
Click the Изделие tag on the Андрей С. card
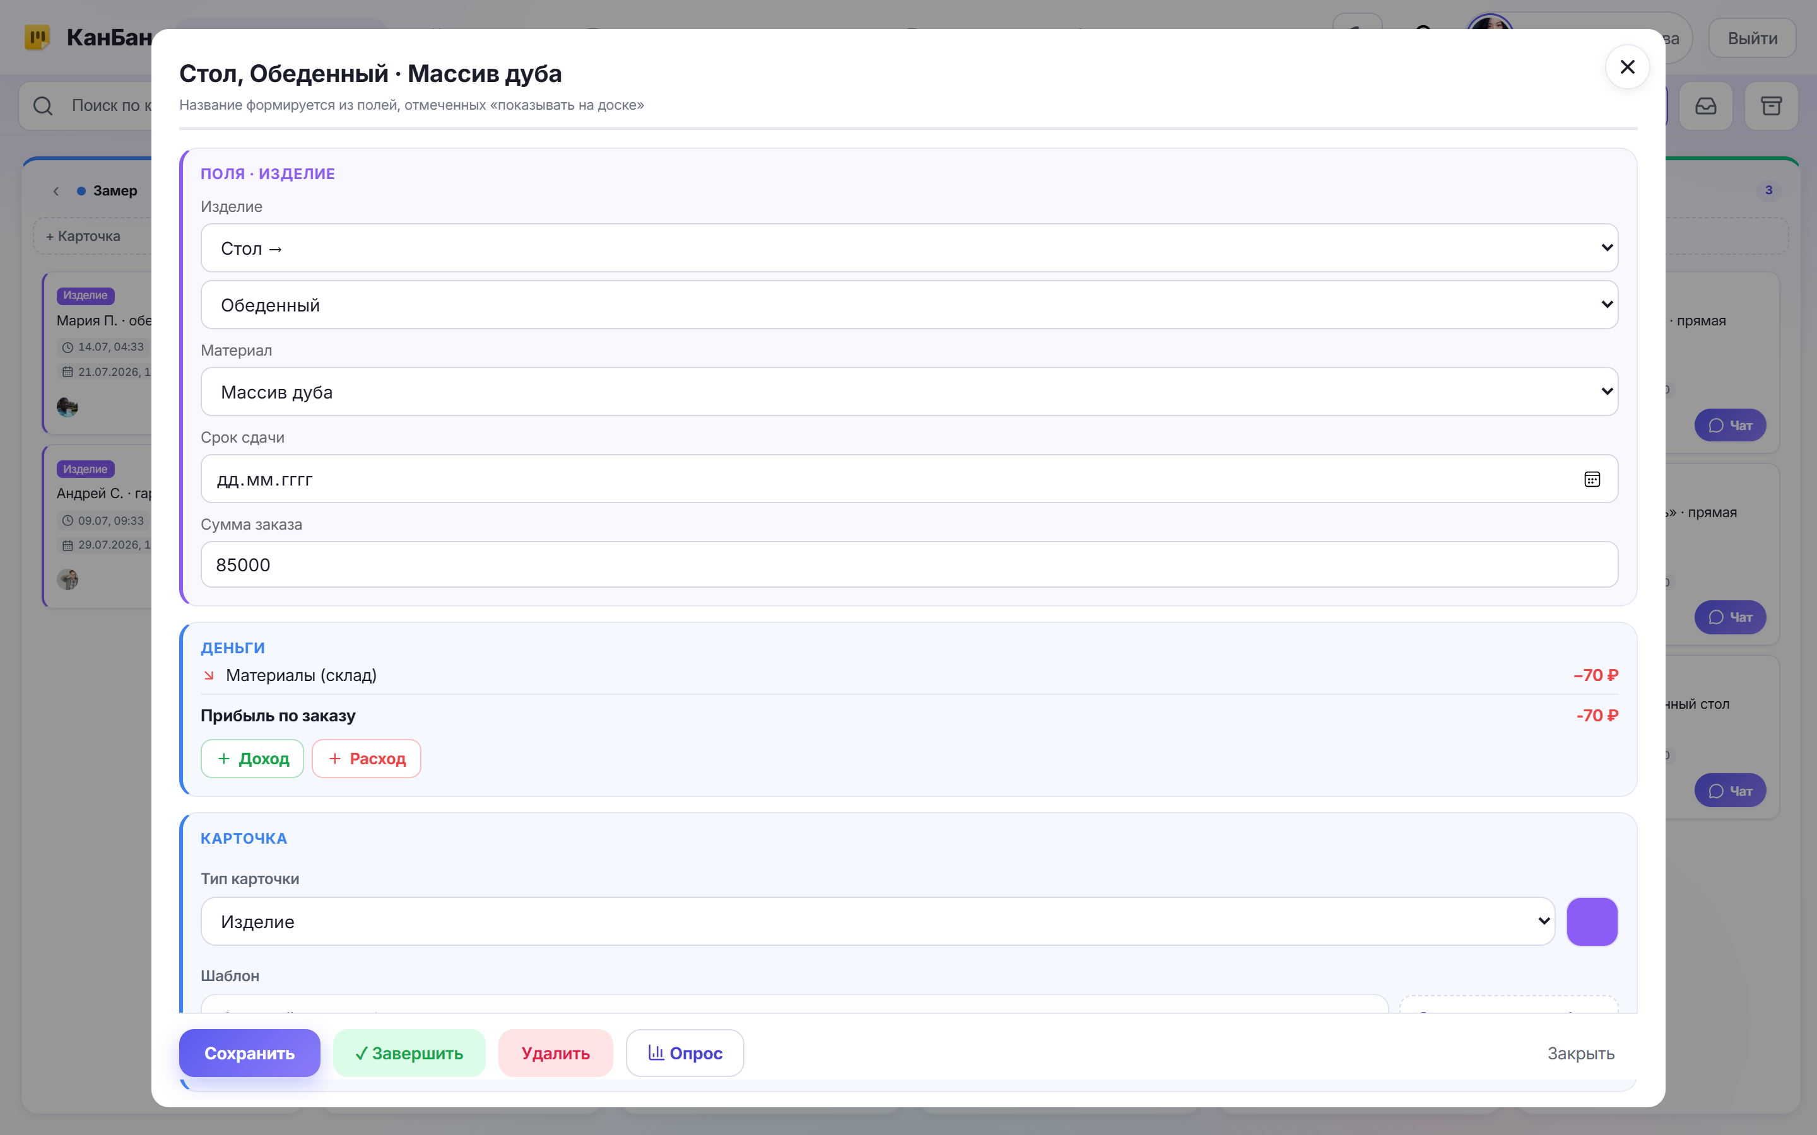click(x=86, y=469)
